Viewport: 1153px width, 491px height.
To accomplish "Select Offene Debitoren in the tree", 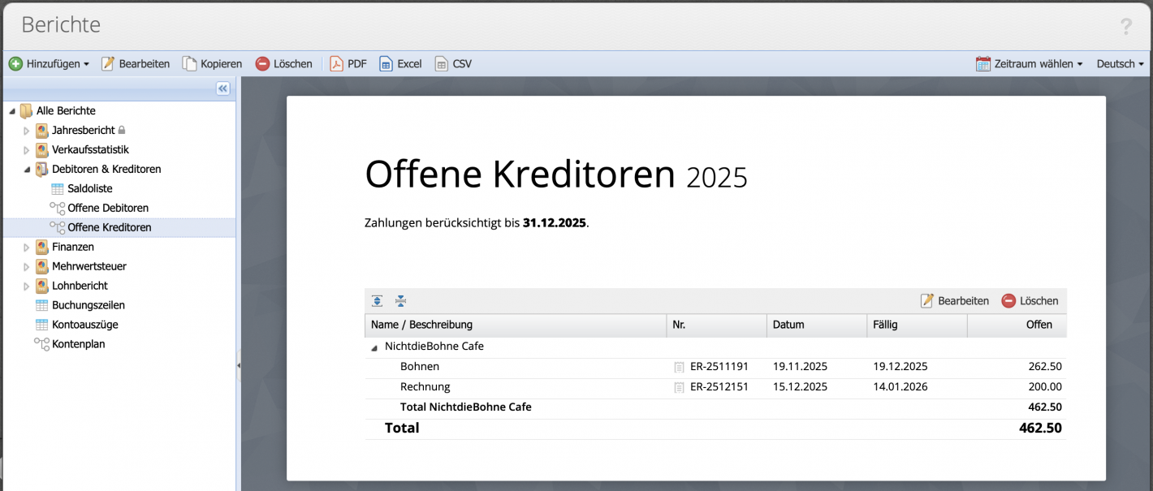I will pyautogui.click(x=108, y=209).
